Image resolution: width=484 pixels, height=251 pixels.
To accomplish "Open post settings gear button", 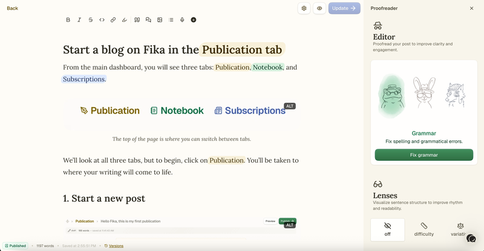I will point(304,8).
